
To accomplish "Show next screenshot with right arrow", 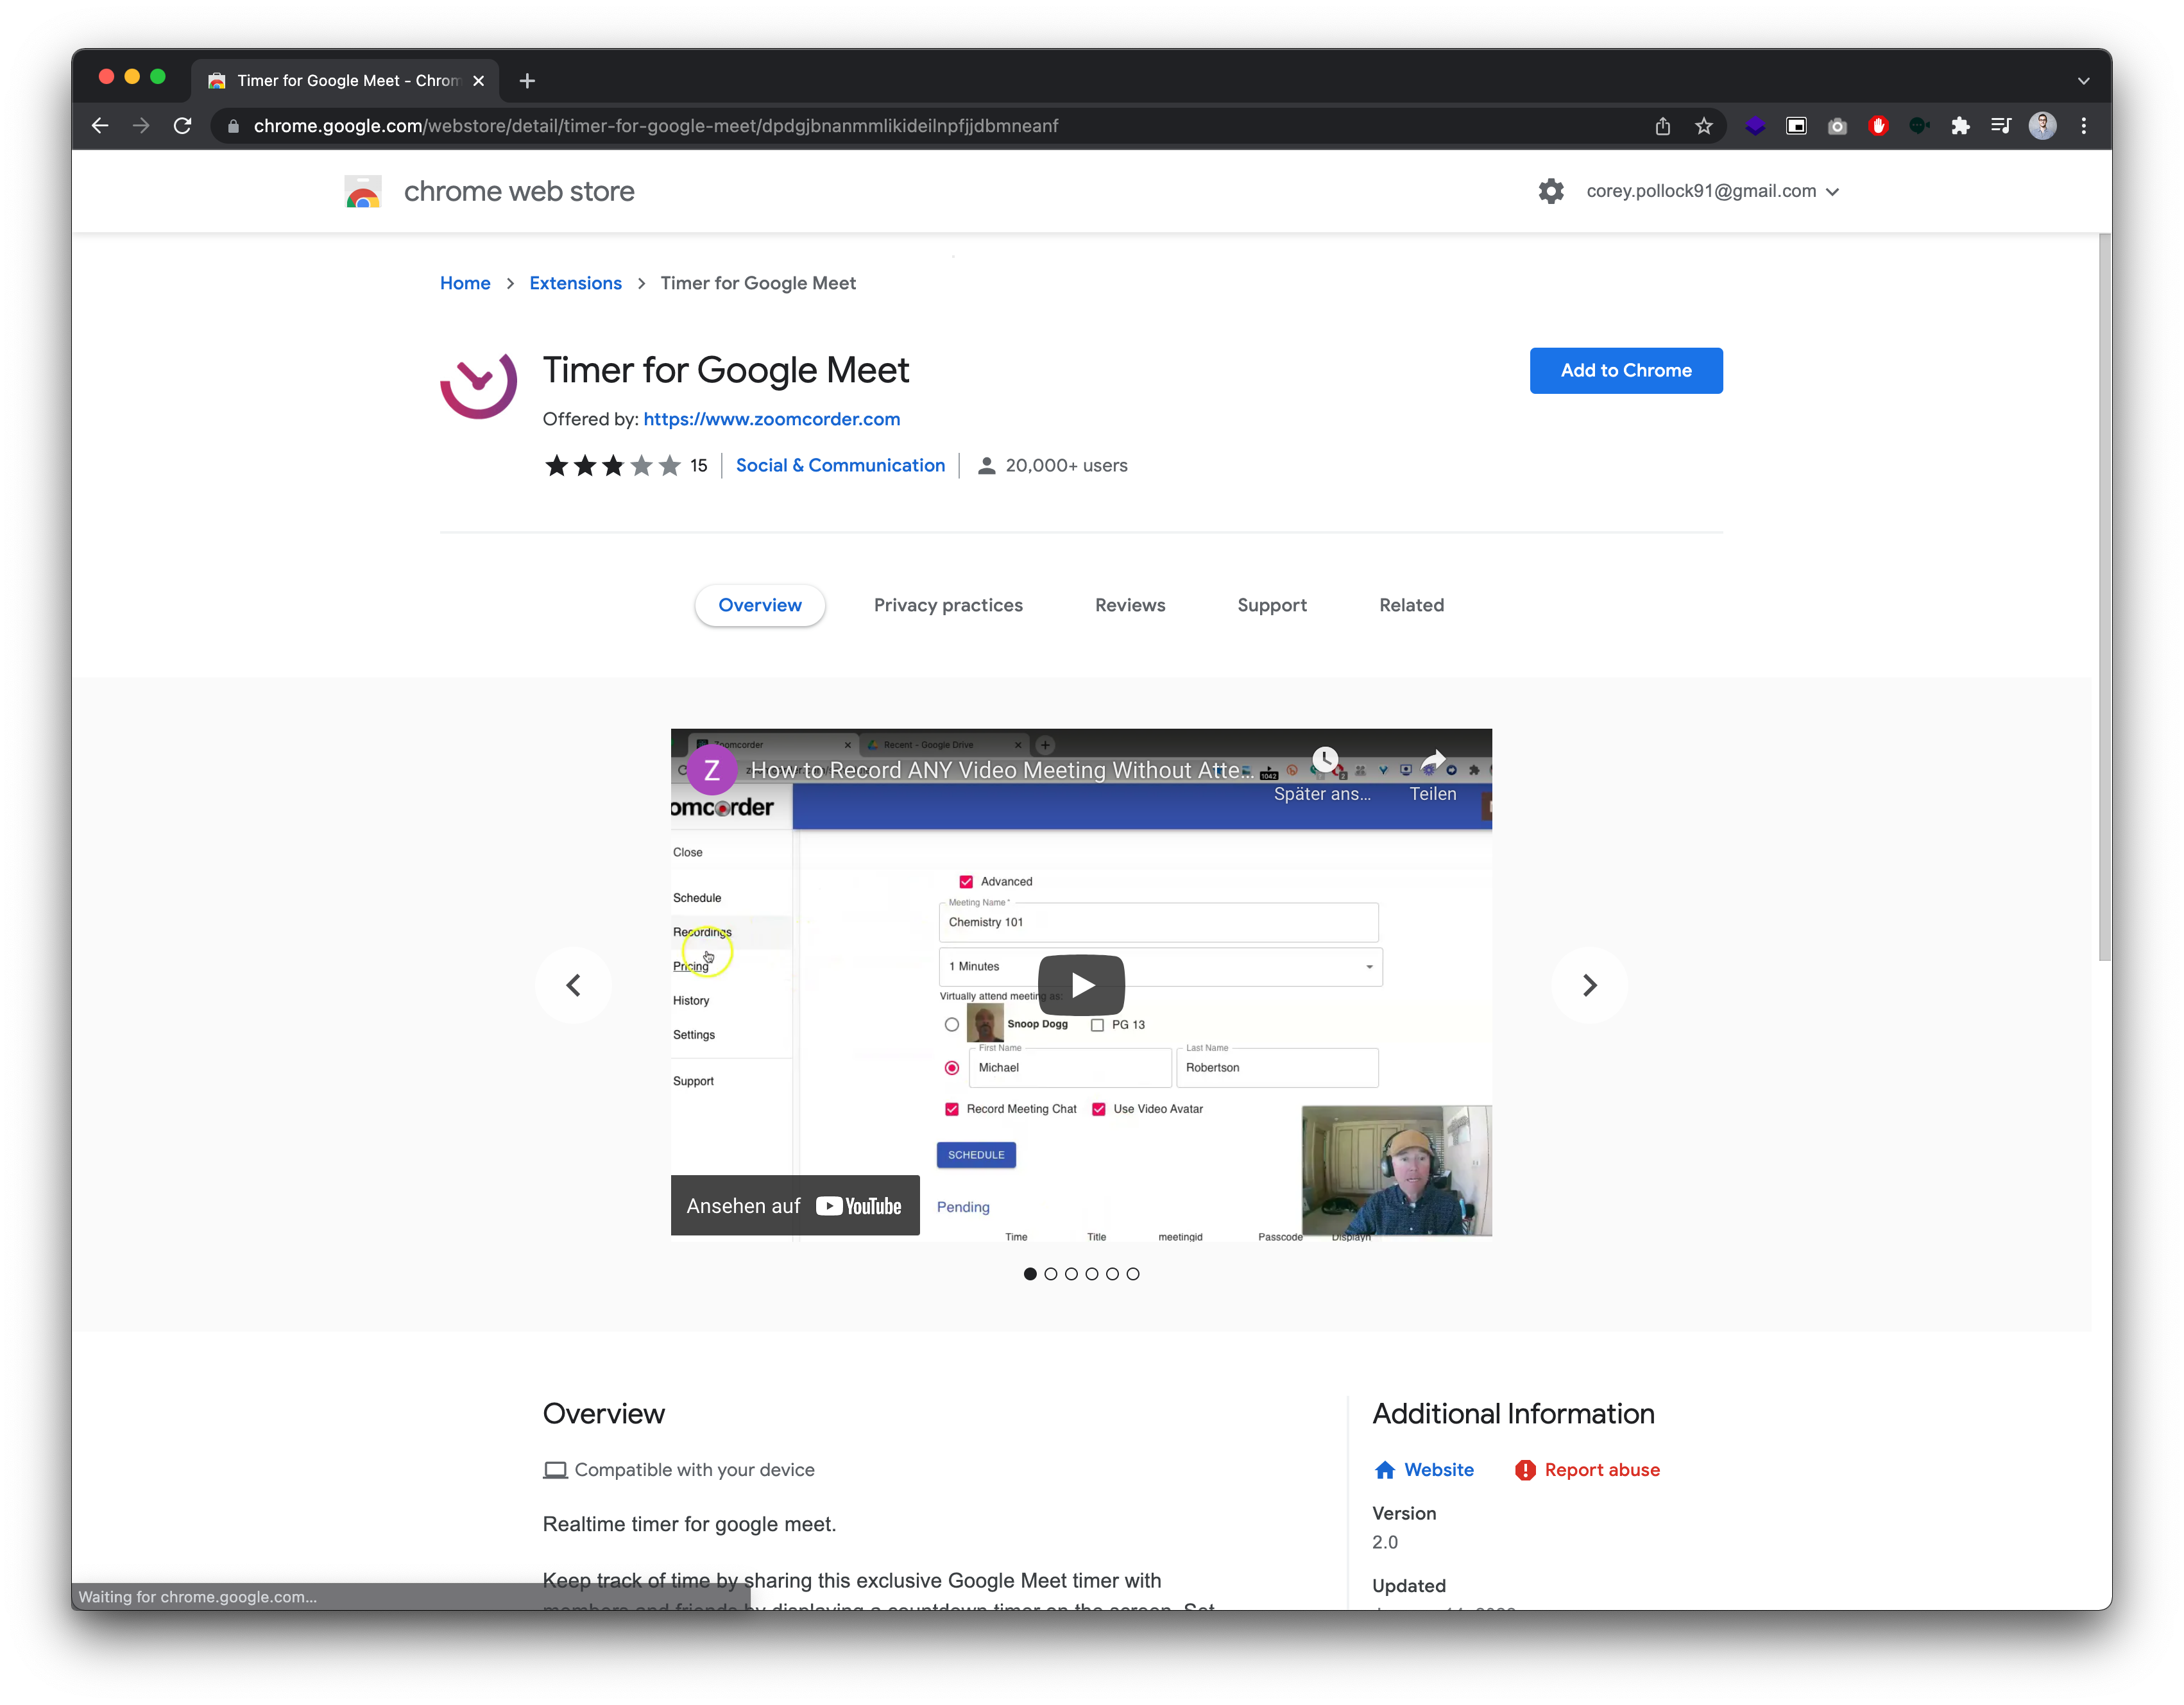I will coord(1590,986).
